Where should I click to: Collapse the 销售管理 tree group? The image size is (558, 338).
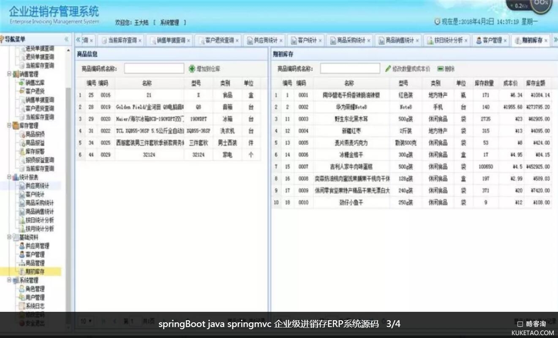[9, 74]
